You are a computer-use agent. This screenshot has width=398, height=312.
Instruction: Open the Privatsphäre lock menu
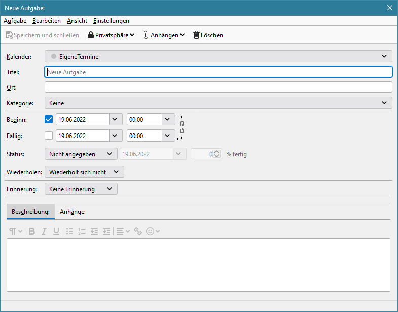pyautogui.click(x=111, y=35)
